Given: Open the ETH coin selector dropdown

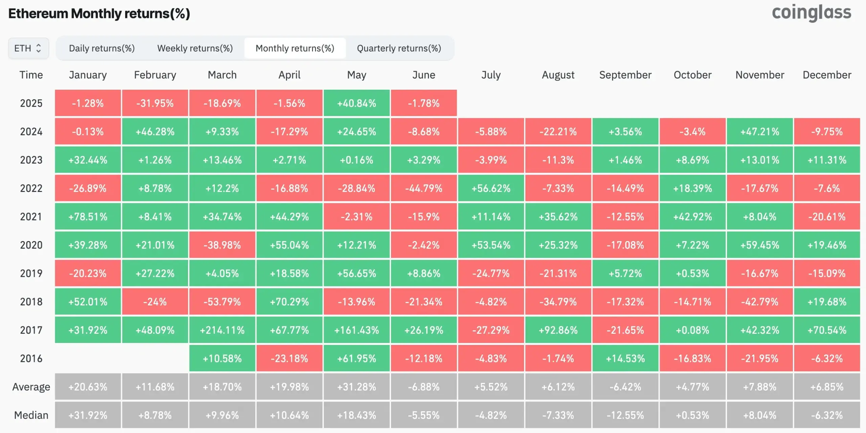Looking at the screenshot, I should (x=28, y=48).
